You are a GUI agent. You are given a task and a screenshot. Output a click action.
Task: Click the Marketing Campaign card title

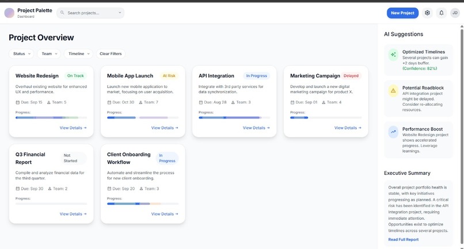click(315, 76)
